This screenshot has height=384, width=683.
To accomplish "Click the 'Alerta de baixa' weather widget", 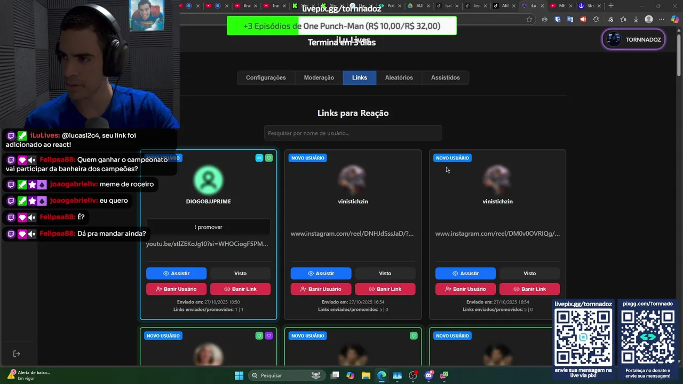I will [28, 375].
